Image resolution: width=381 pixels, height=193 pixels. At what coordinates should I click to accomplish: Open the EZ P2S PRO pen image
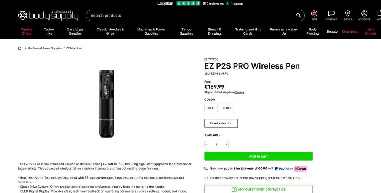coord(106,104)
